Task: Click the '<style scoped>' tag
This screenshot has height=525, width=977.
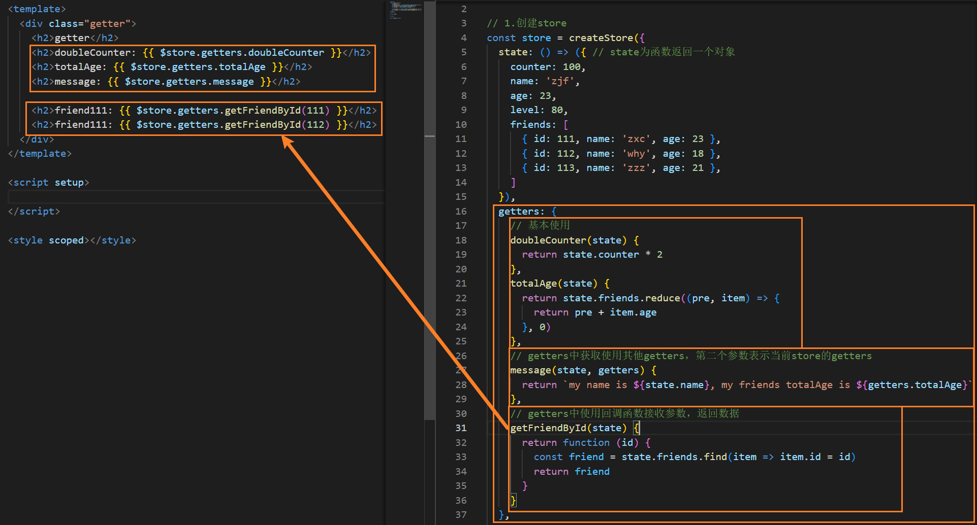Action: pos(48,240)
